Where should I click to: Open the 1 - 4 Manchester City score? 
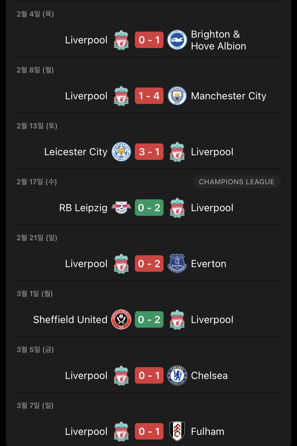point(149,96)
